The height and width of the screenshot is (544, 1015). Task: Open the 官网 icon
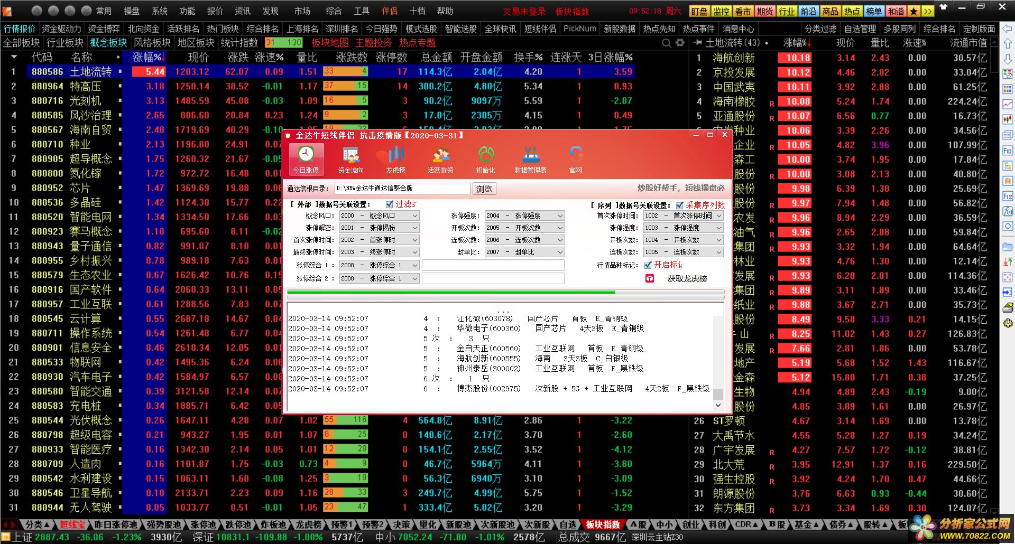tap(575, 159)
